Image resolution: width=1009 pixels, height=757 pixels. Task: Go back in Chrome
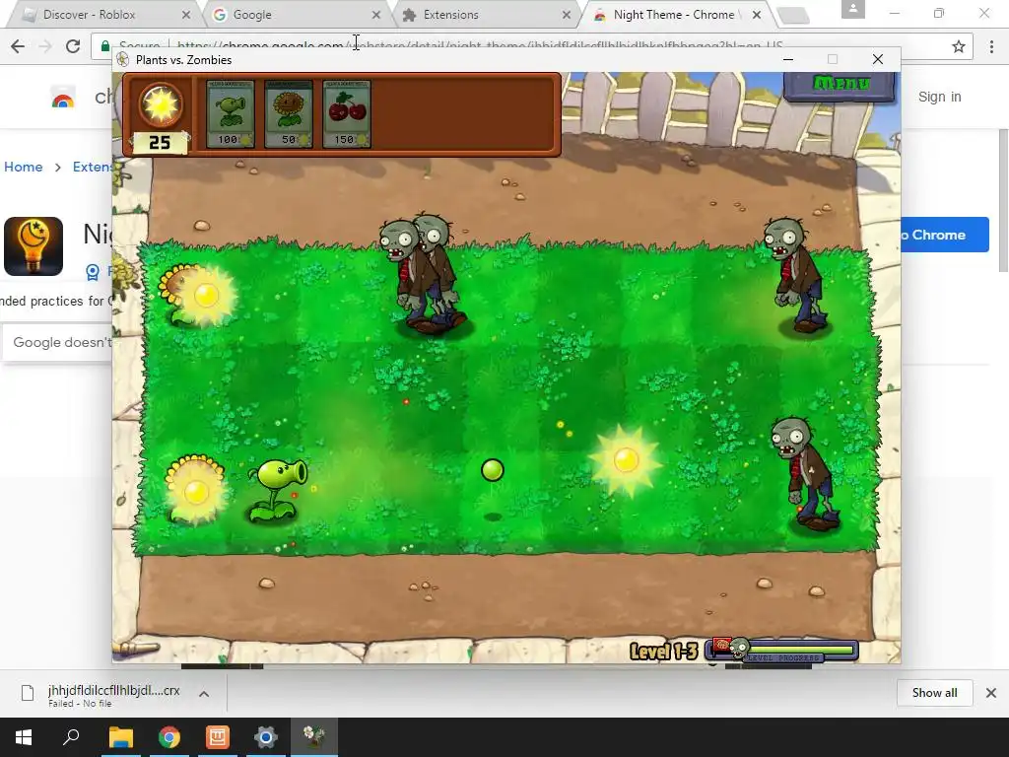point(18,46)
